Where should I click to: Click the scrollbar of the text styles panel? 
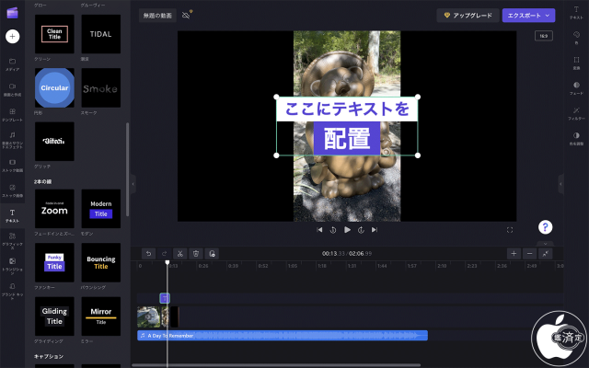coord(128,169)
